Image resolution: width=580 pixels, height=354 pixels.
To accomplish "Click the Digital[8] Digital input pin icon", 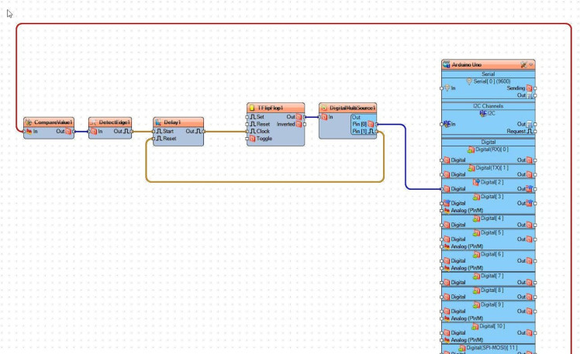I will [447, 297].
